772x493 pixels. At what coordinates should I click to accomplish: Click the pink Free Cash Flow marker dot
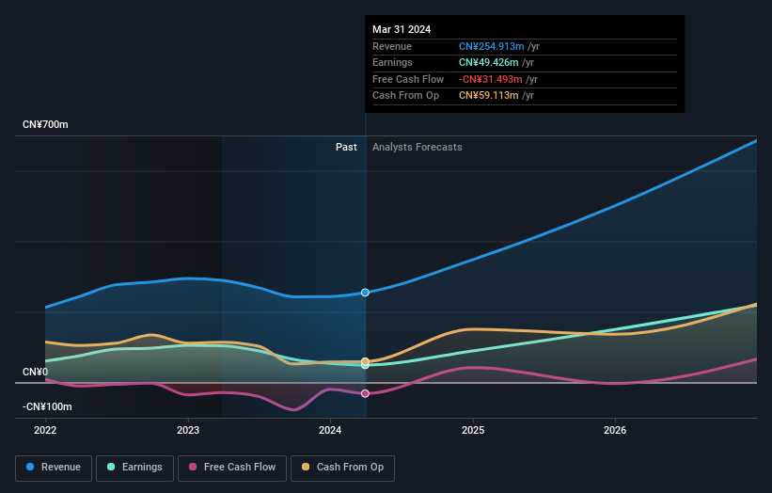(365, 393)
